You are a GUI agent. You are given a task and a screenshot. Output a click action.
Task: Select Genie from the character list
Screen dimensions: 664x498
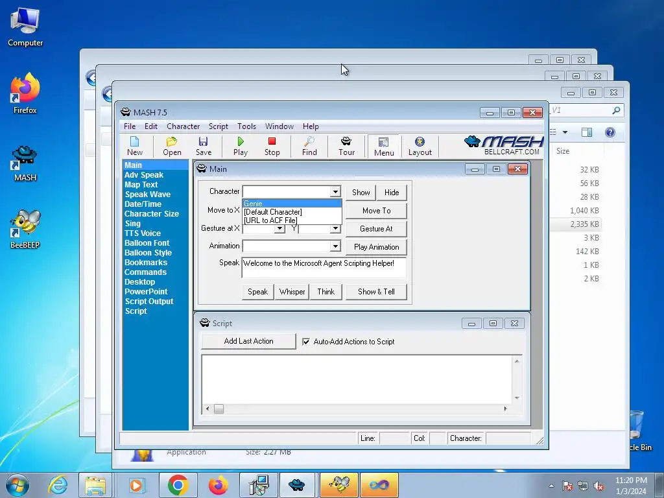(292, 203)
